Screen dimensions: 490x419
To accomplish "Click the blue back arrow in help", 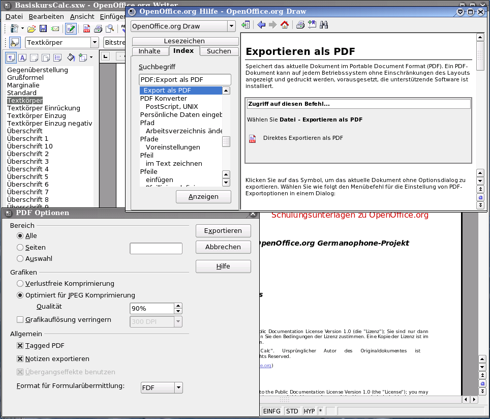I will (x=261, y=25).
